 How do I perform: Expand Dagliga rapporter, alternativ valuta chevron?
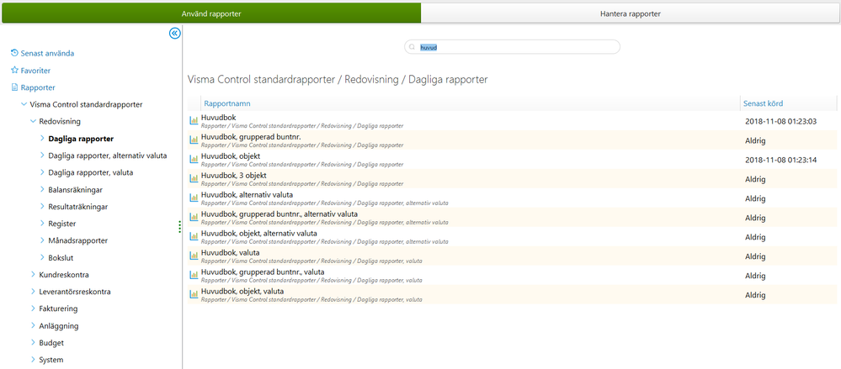pos(42,156)
